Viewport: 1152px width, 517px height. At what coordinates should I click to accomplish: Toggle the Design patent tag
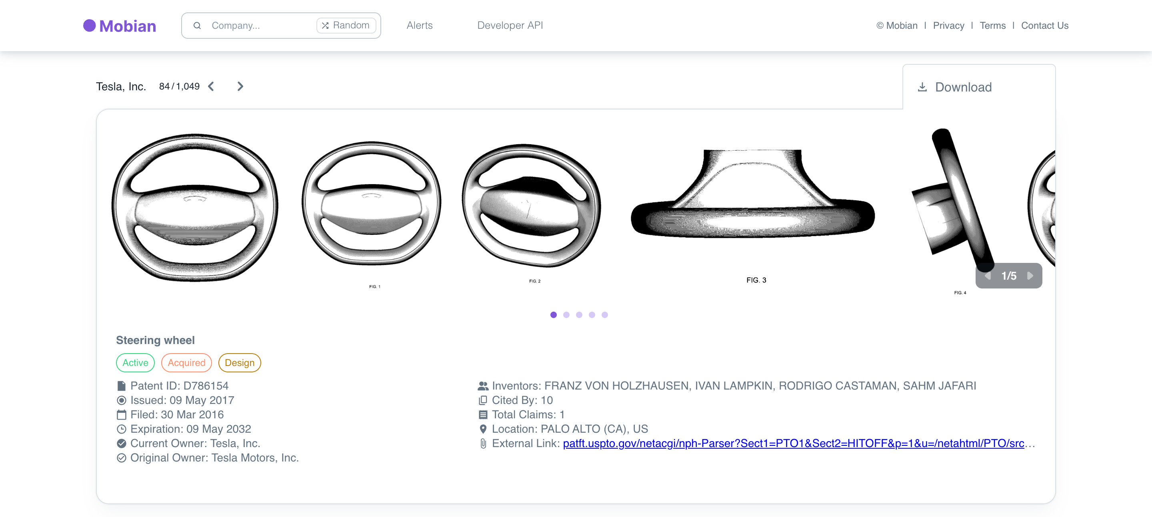[240, 362]
